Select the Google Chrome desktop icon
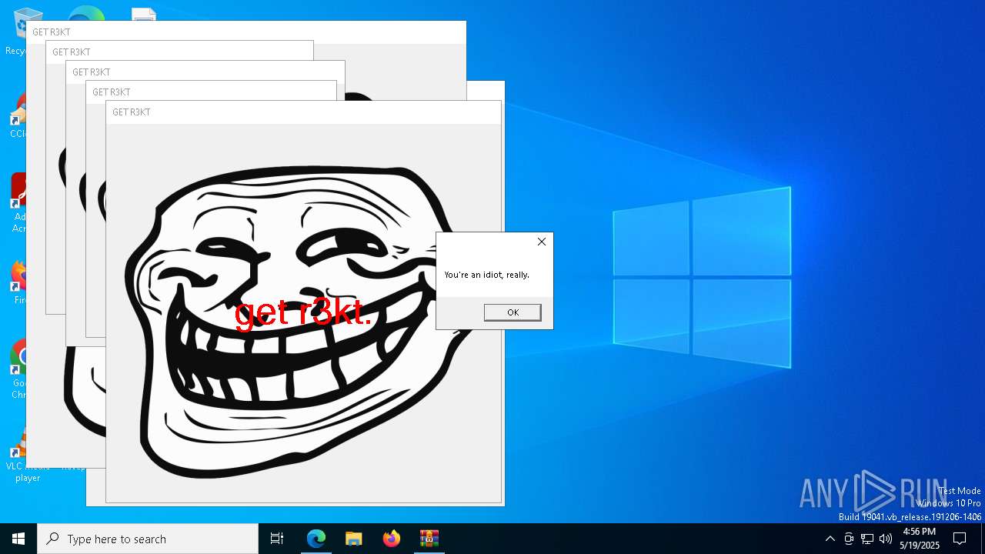This screenshot has height=554, width=985. [17, 369]
